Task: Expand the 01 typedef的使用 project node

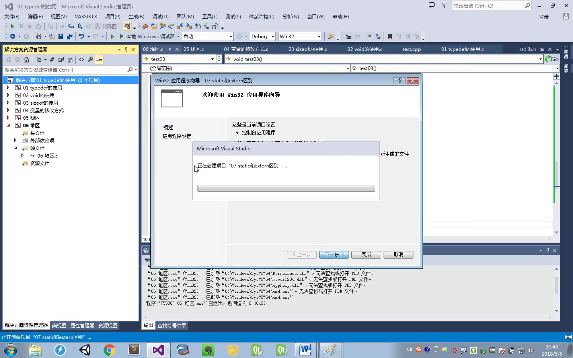Action: (8, 88)
